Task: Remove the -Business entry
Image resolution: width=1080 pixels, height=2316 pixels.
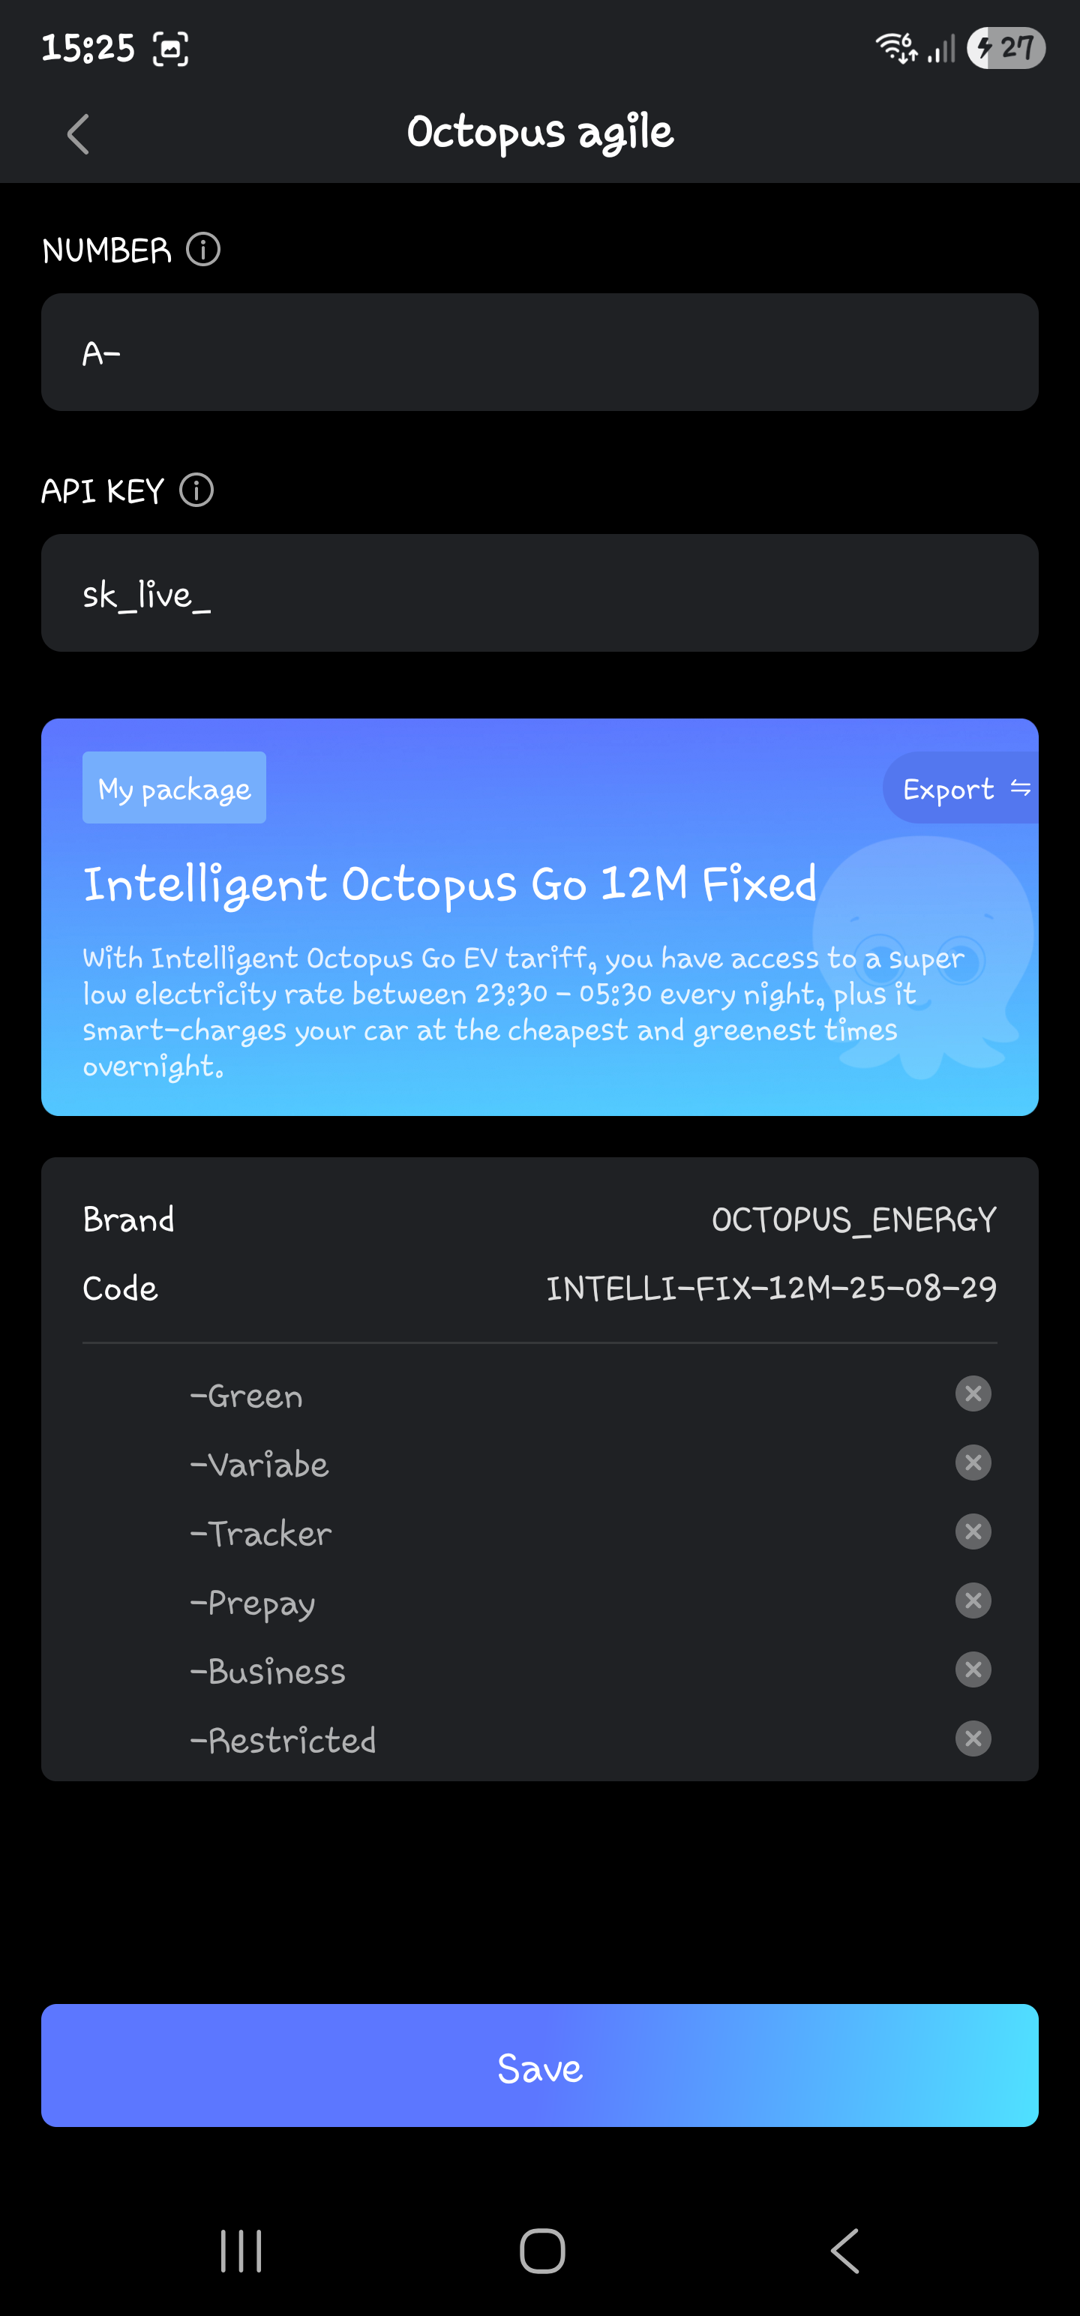Action: 972,1669
